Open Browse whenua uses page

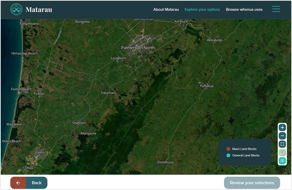pos(244,10)
